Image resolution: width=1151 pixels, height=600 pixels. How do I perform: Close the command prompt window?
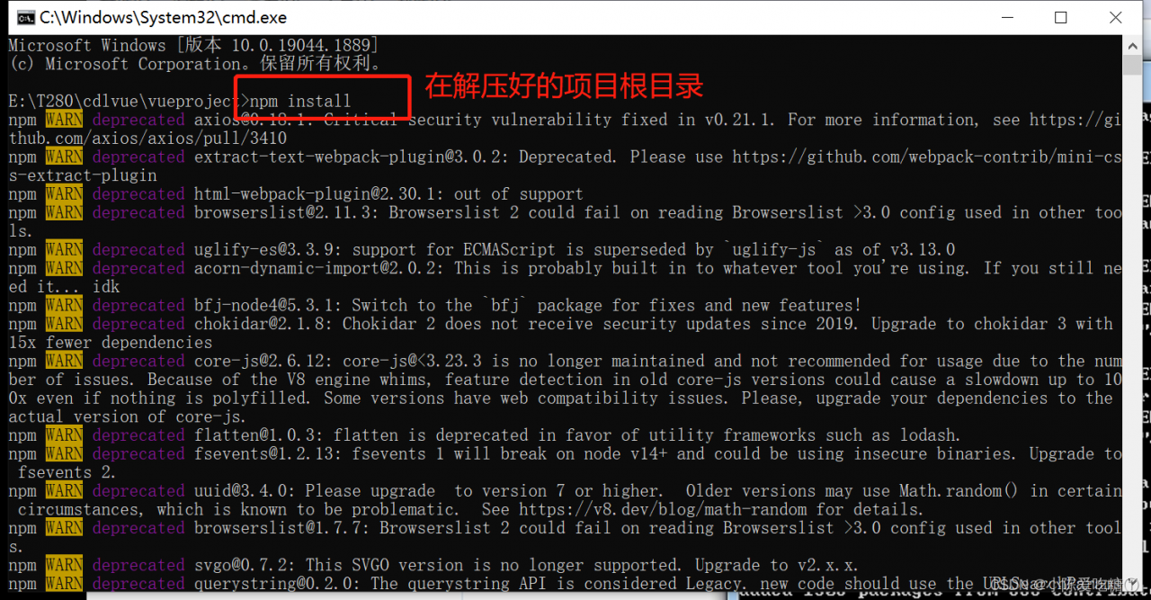tap(1116, 17)
